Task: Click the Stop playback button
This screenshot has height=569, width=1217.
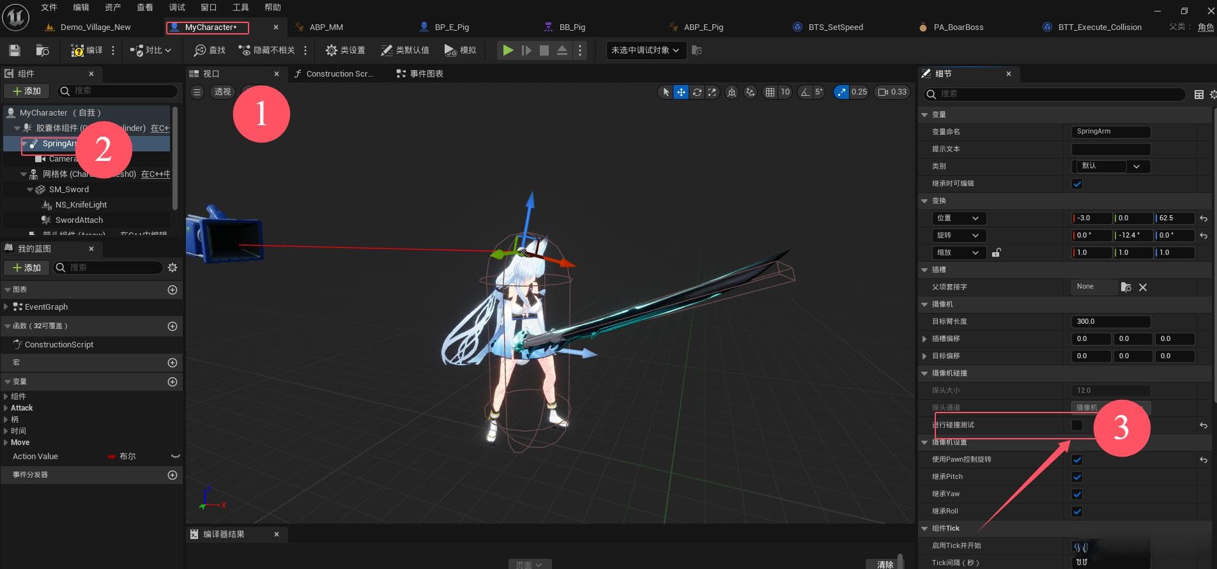Action: (x=544, y=50)
